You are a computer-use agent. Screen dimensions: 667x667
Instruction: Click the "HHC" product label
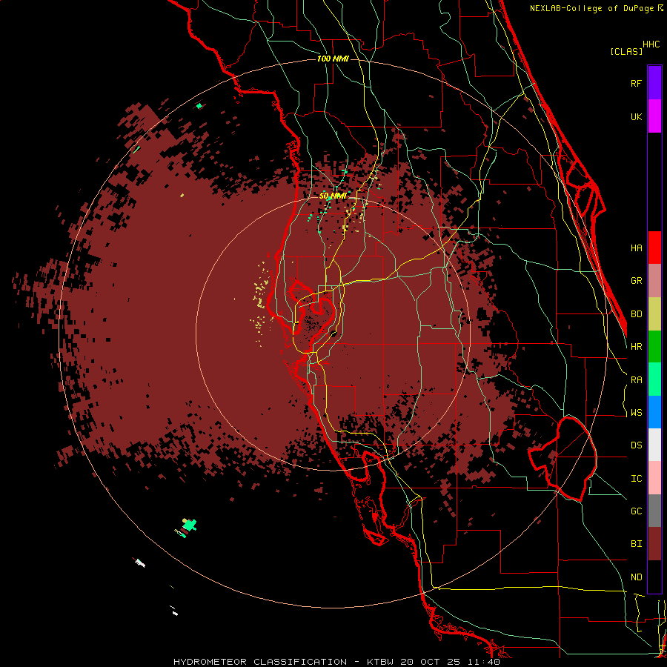coord(651,44)
